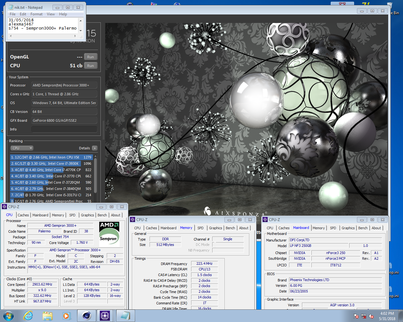This screenshot has width=403, height=322.
Task: Click the title bar icon of the CPU-Z window showing CPU tab
Action: pyautogui.click(x=4, y=207)
